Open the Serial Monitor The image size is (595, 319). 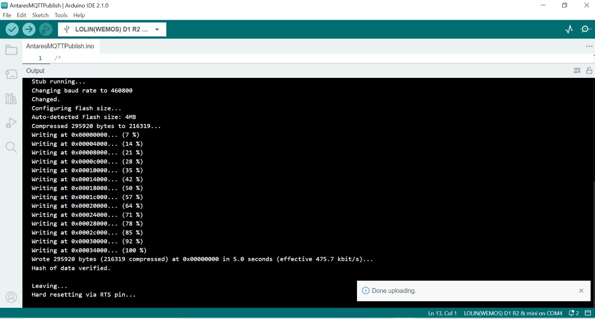(x=586, y=29)
